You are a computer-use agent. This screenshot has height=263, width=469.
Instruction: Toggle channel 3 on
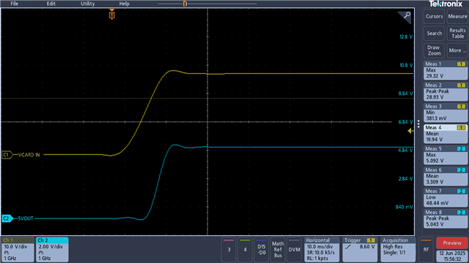point(229,249)
